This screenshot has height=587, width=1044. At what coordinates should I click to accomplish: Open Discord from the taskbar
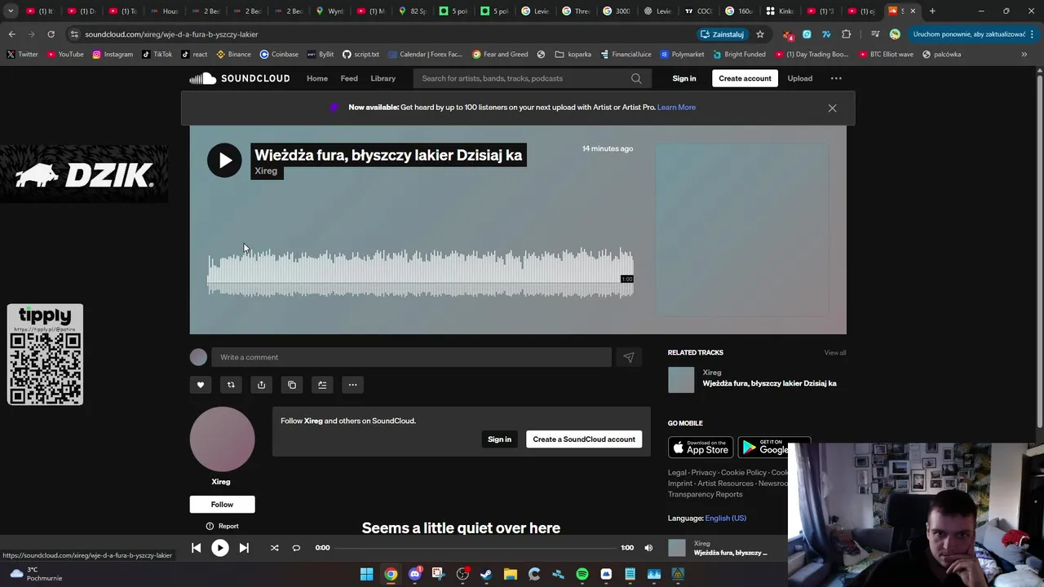(414, 574)
